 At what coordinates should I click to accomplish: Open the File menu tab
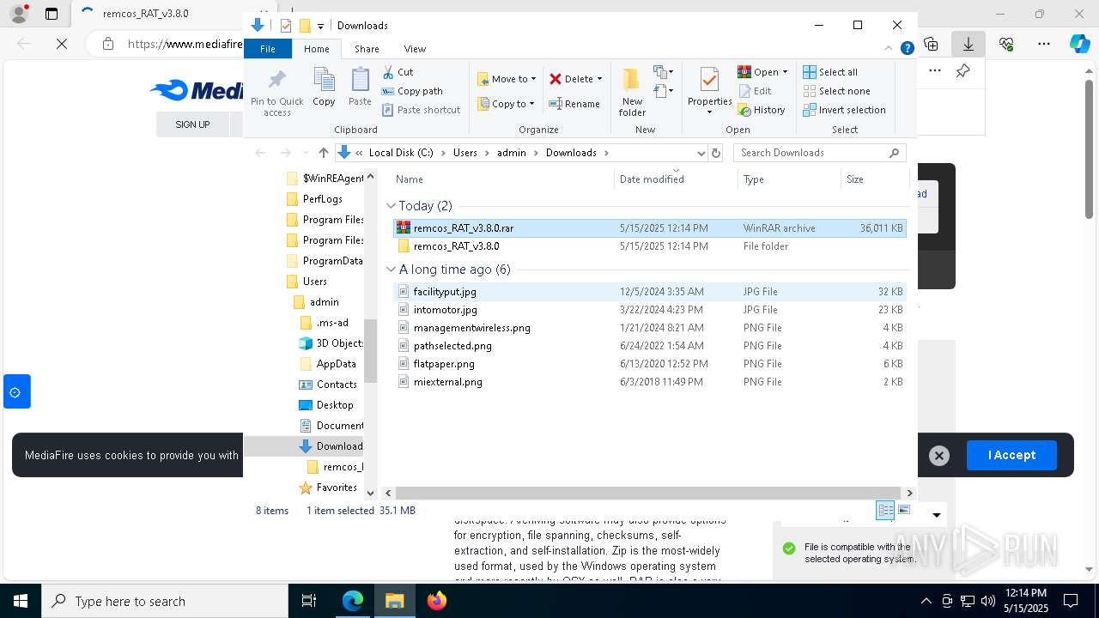click(268, 49)
